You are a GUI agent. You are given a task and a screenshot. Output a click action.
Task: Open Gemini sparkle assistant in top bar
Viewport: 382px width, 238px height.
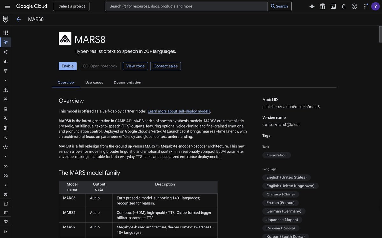click(312, 6)
